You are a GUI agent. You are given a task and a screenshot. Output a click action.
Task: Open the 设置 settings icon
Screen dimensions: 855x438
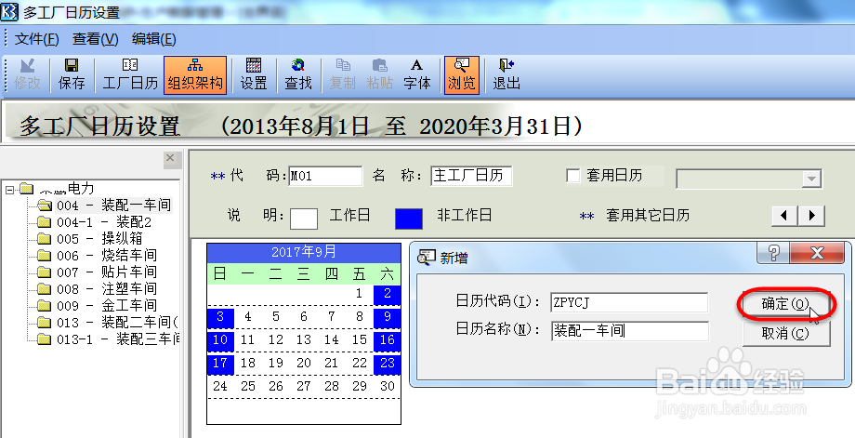coord(254,74)
